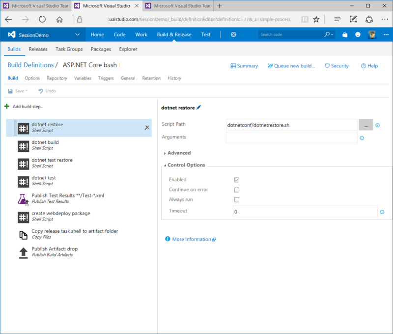Select the dotnet build step
Image resolution: width=393 pixels, height=334 pixels.
(x=79, y=145)
